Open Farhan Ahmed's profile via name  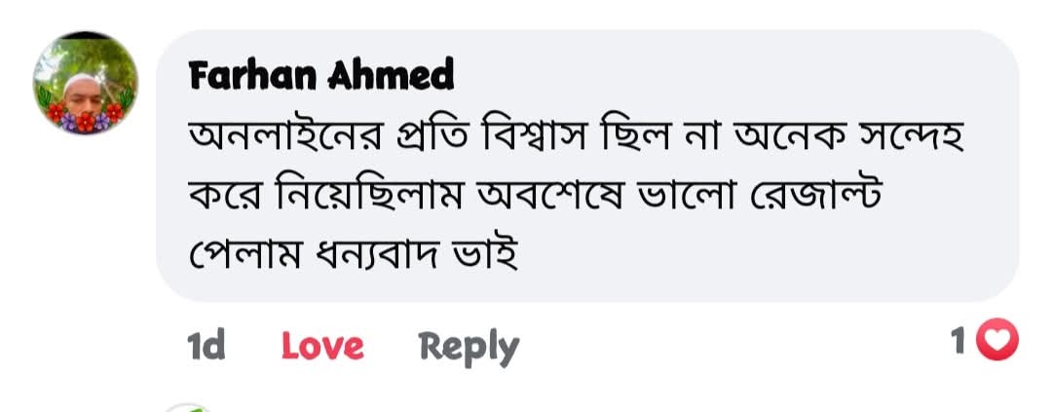[x=321, y=75]
